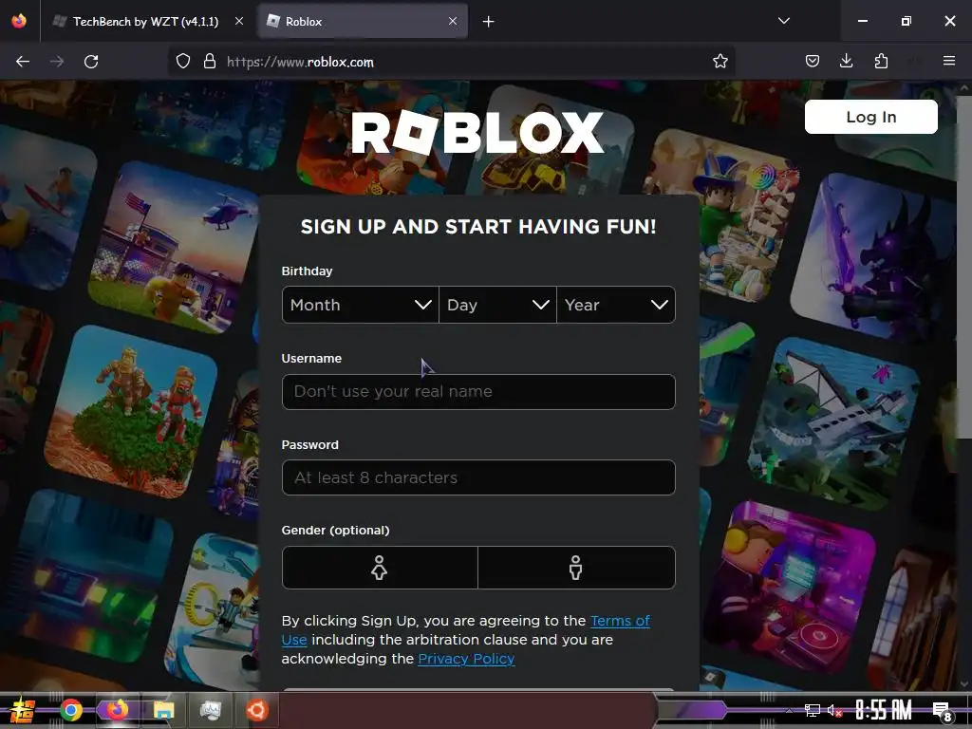The image size is (972, 729).
Task: Click the Log In button
Action: (x=871, y=117)
